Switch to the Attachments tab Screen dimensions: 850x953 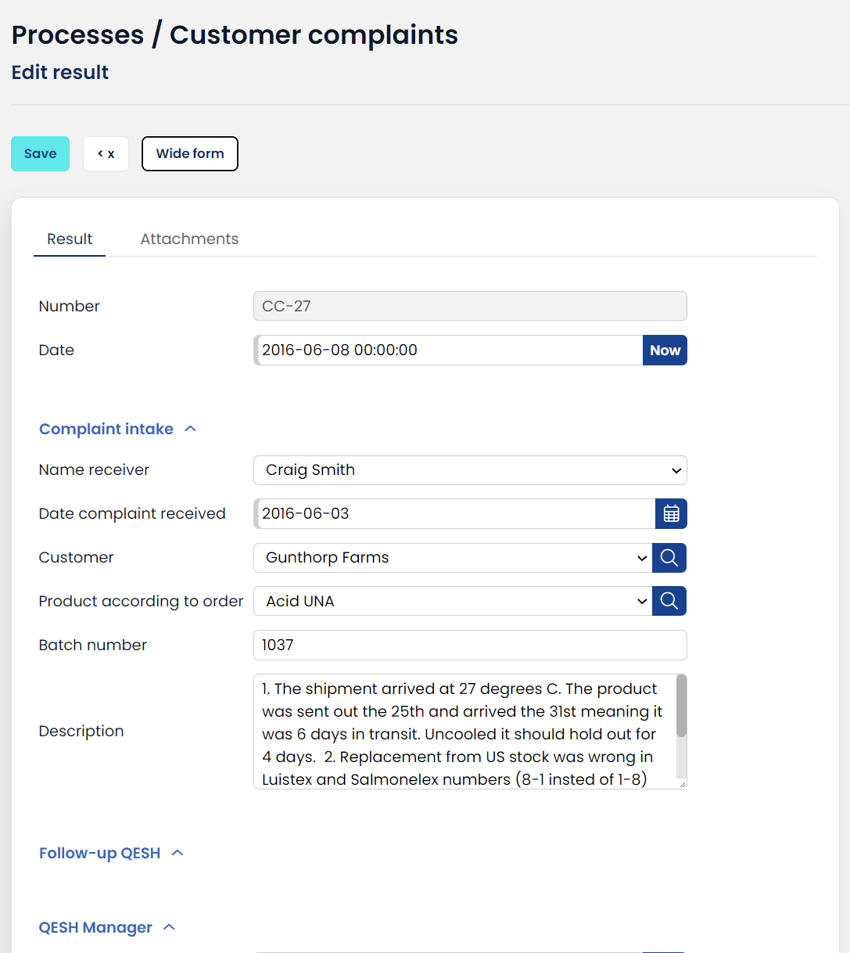click(189, 239)
